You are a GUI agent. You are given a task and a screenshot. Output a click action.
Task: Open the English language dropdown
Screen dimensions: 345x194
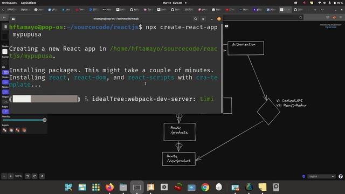click(x=321, y=176)
